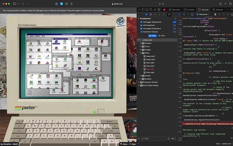Screen dimensions: 233x146
Task: Open the Network tab
Action: [x=218, y=10]
